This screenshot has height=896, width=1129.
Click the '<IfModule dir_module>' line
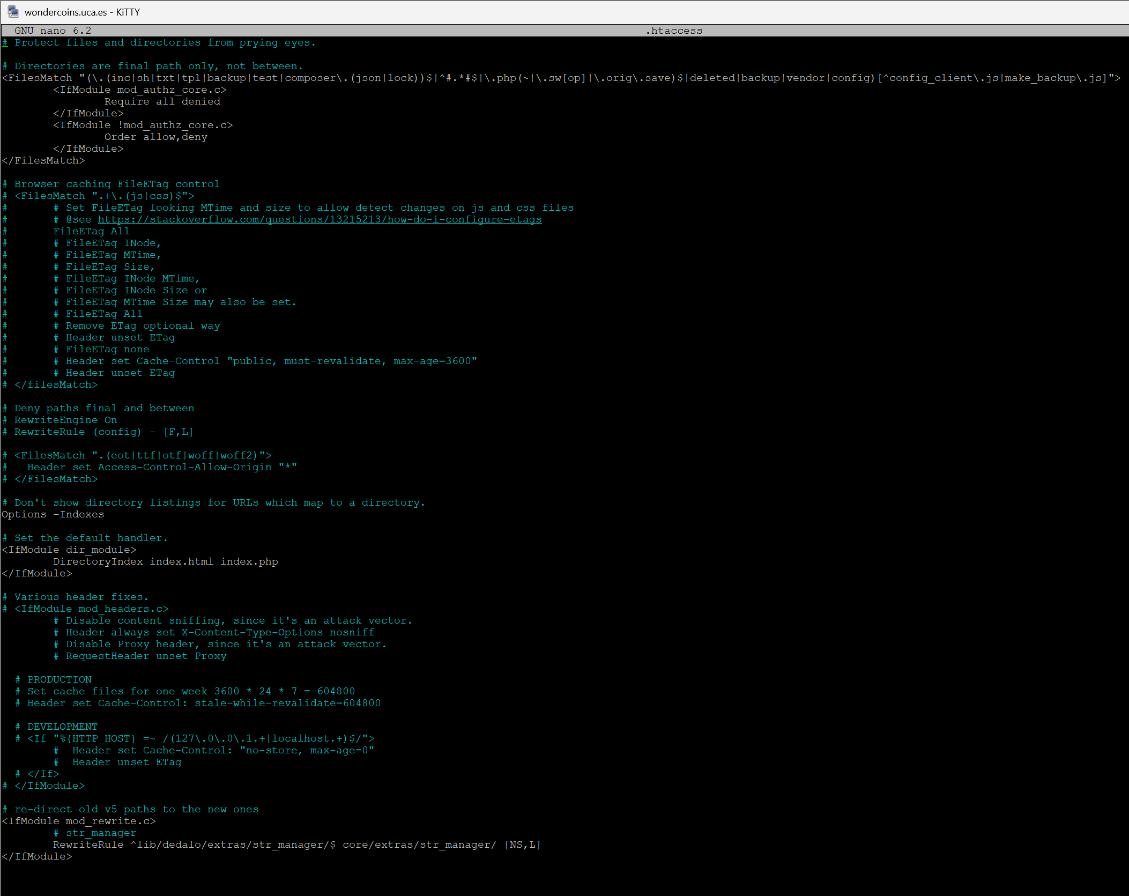[69, 550]
